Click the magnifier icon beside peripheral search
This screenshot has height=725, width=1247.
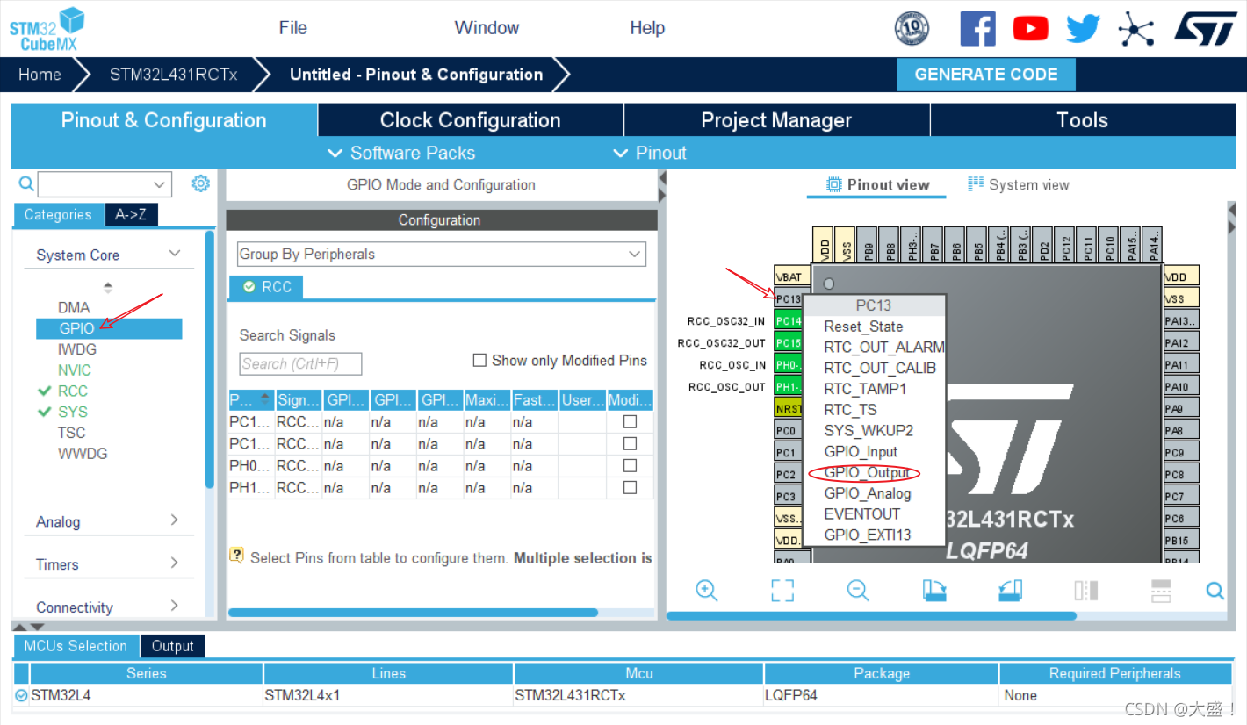tap(26, 183)
